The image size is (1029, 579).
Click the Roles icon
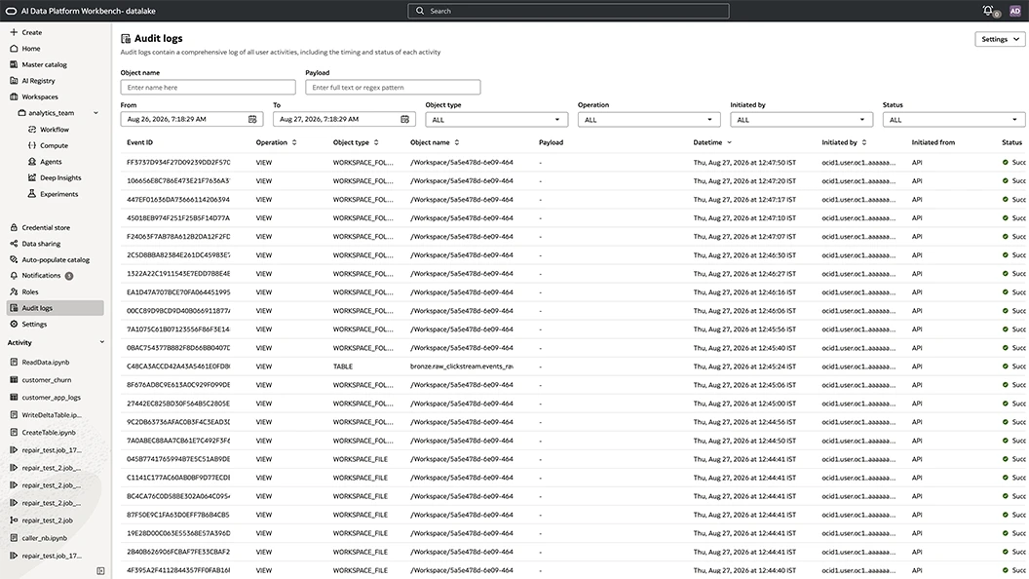coord(14,291)
